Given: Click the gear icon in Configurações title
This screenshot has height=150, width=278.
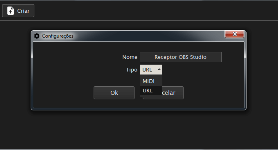Looking at the screenshot, I should [x=37, y=36].
